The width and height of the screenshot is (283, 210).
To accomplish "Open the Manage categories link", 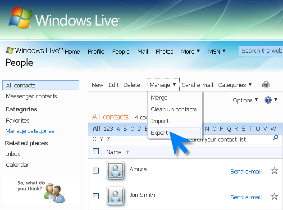I will [x=30, y=131].
